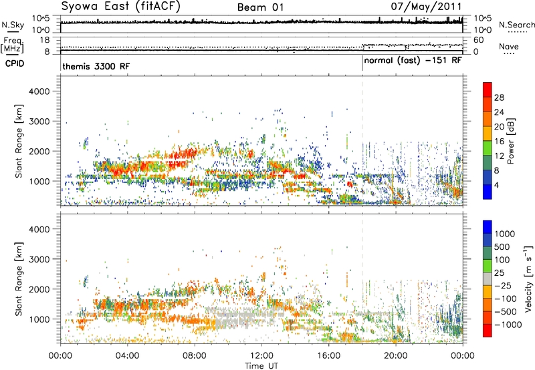The height and width of the screenshot is (370, 535).
Task: Click the "16:00" time axis label
Action: pos(328,356)
